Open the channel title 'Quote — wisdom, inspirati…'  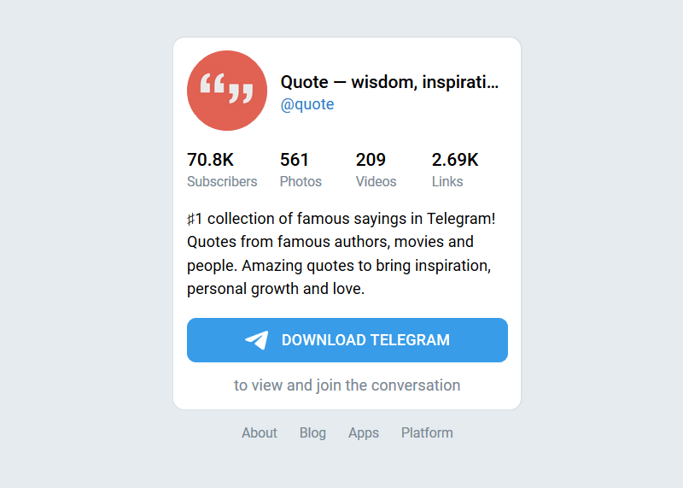point(389,82)
